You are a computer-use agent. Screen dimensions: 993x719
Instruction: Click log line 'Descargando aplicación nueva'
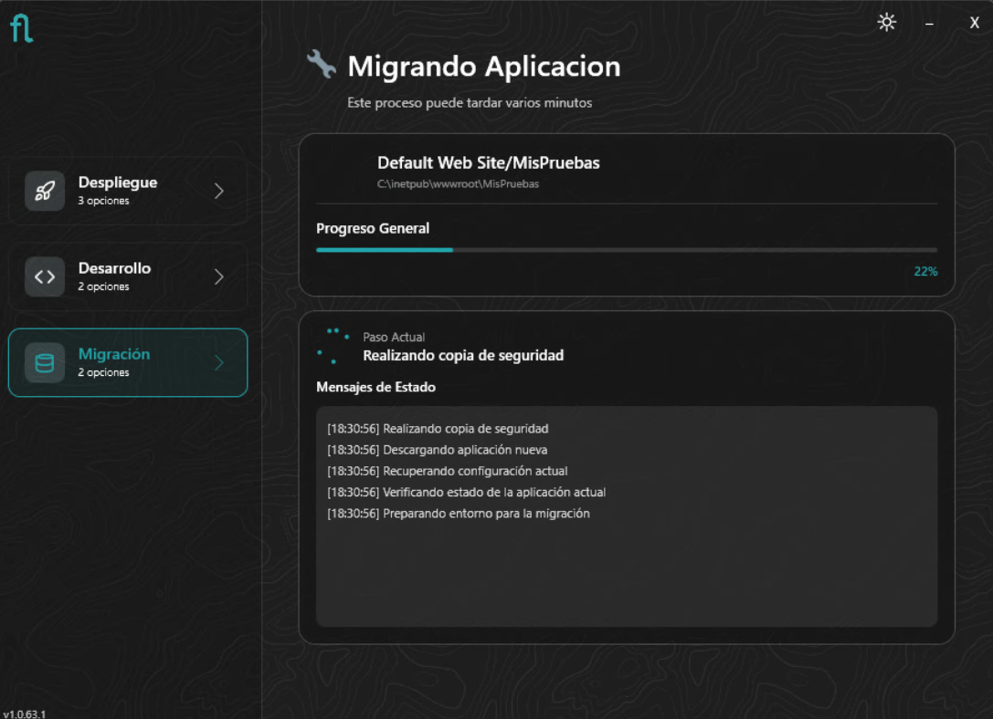tap(437, 450)
